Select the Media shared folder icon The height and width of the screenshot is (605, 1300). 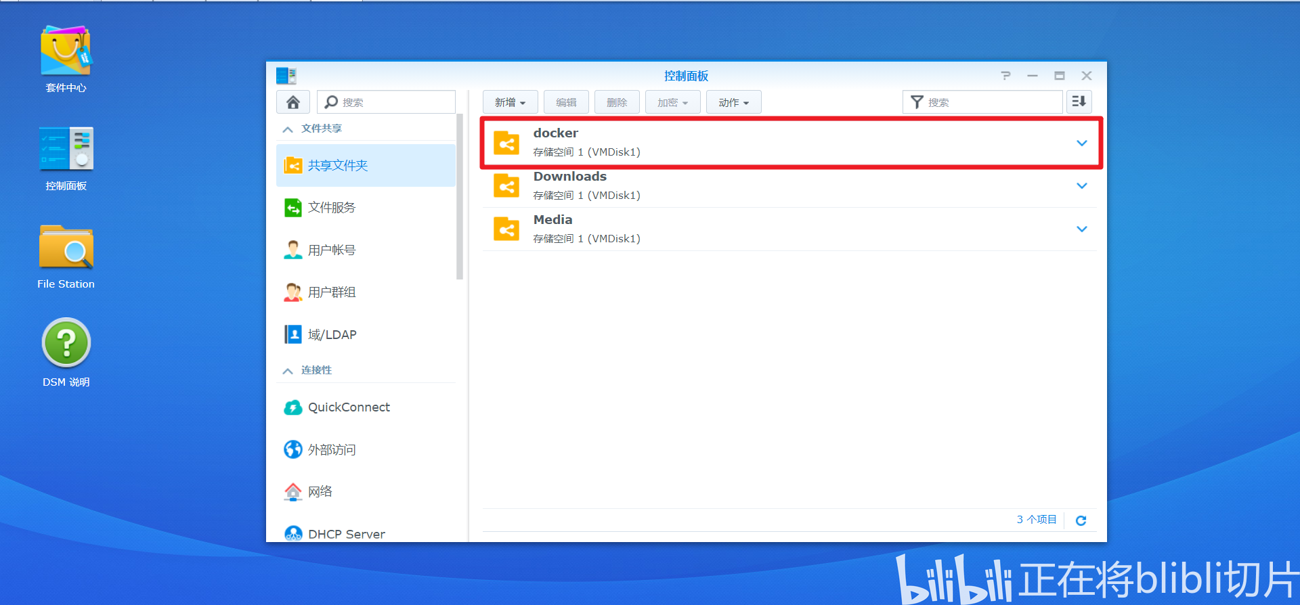pos(506,229)
